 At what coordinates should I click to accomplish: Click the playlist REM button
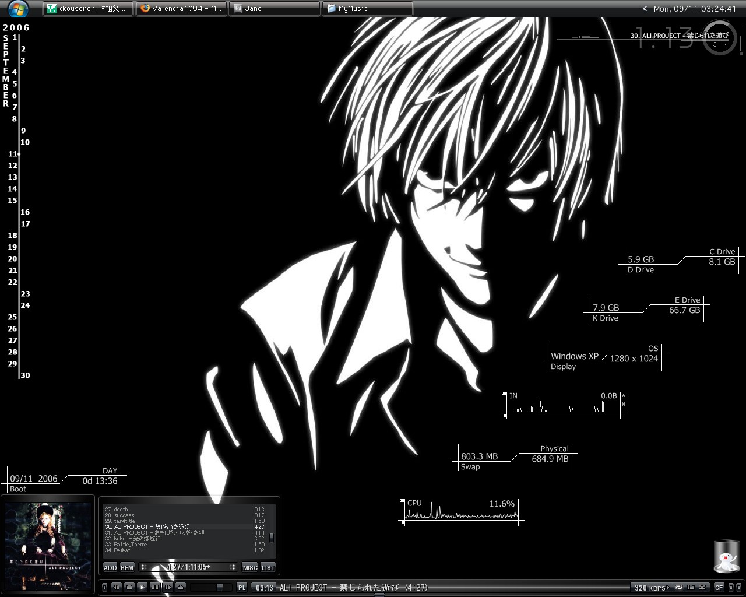[x=127, y=567]
